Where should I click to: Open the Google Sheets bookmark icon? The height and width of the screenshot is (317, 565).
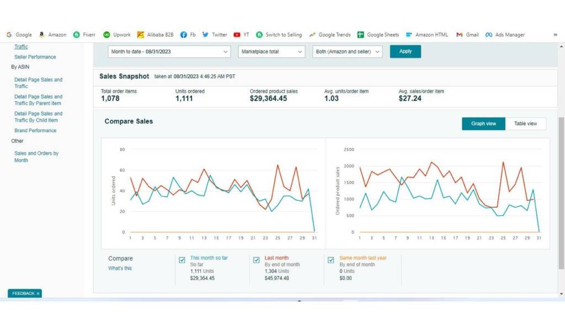[361, 35]
